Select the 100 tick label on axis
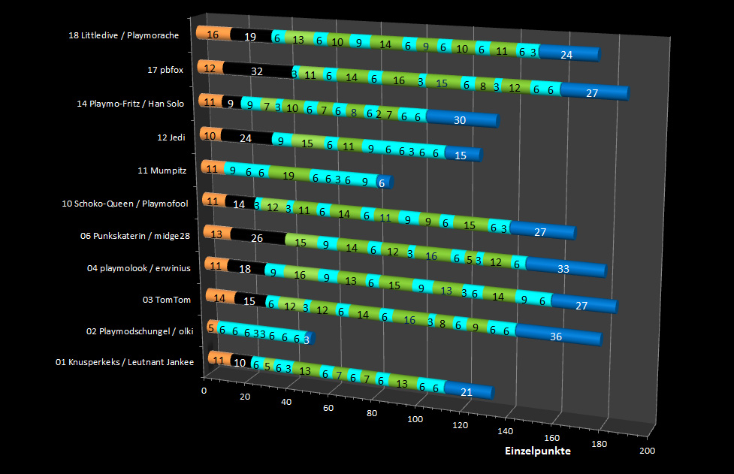 click(x=415, y=418)
